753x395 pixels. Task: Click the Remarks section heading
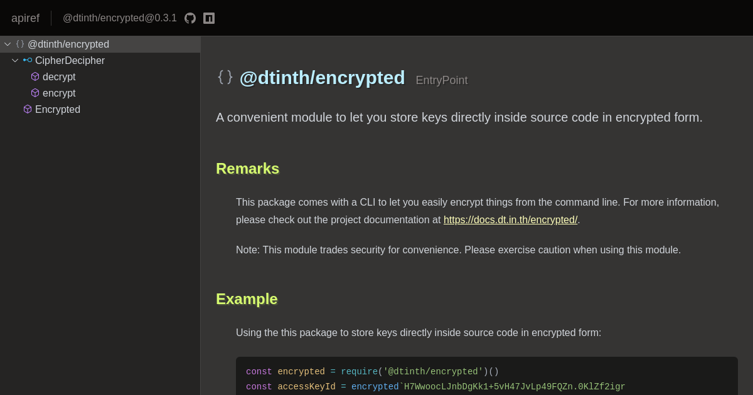point(247,169)
